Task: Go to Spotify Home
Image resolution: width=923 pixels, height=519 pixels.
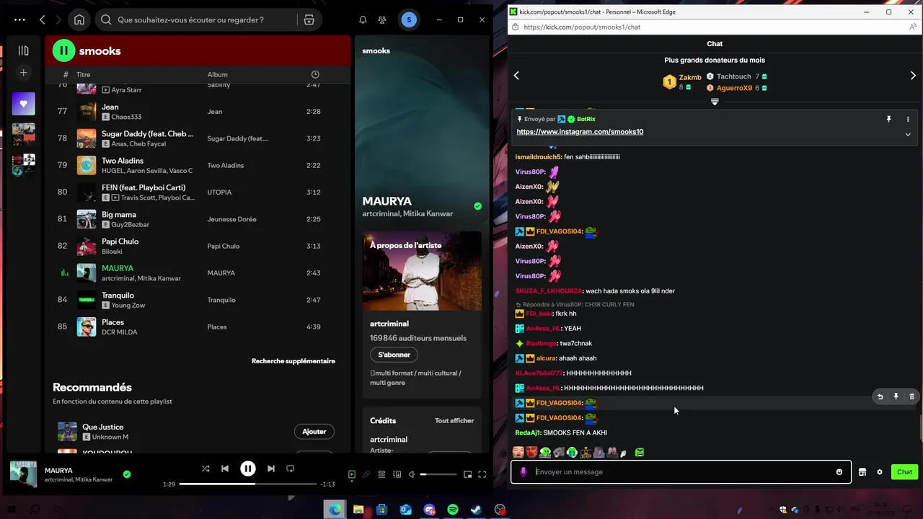Action: click(x=79, y=20)
